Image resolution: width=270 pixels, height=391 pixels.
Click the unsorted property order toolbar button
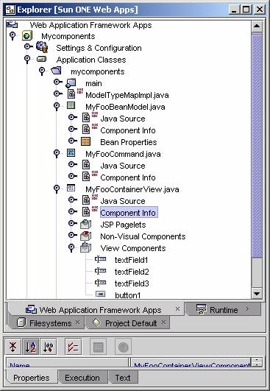pos(13,346)
